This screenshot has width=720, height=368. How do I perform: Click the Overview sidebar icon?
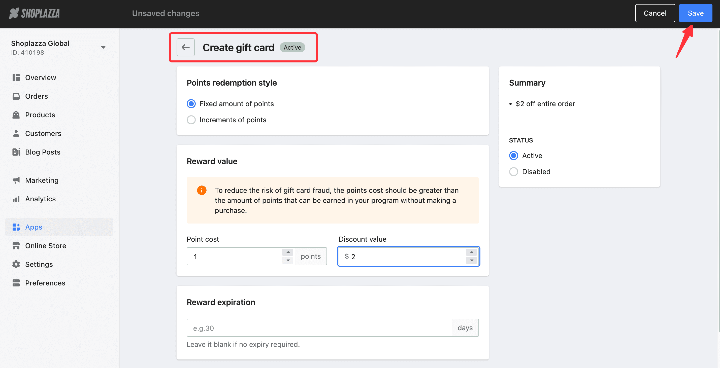[x=16, y=77]
